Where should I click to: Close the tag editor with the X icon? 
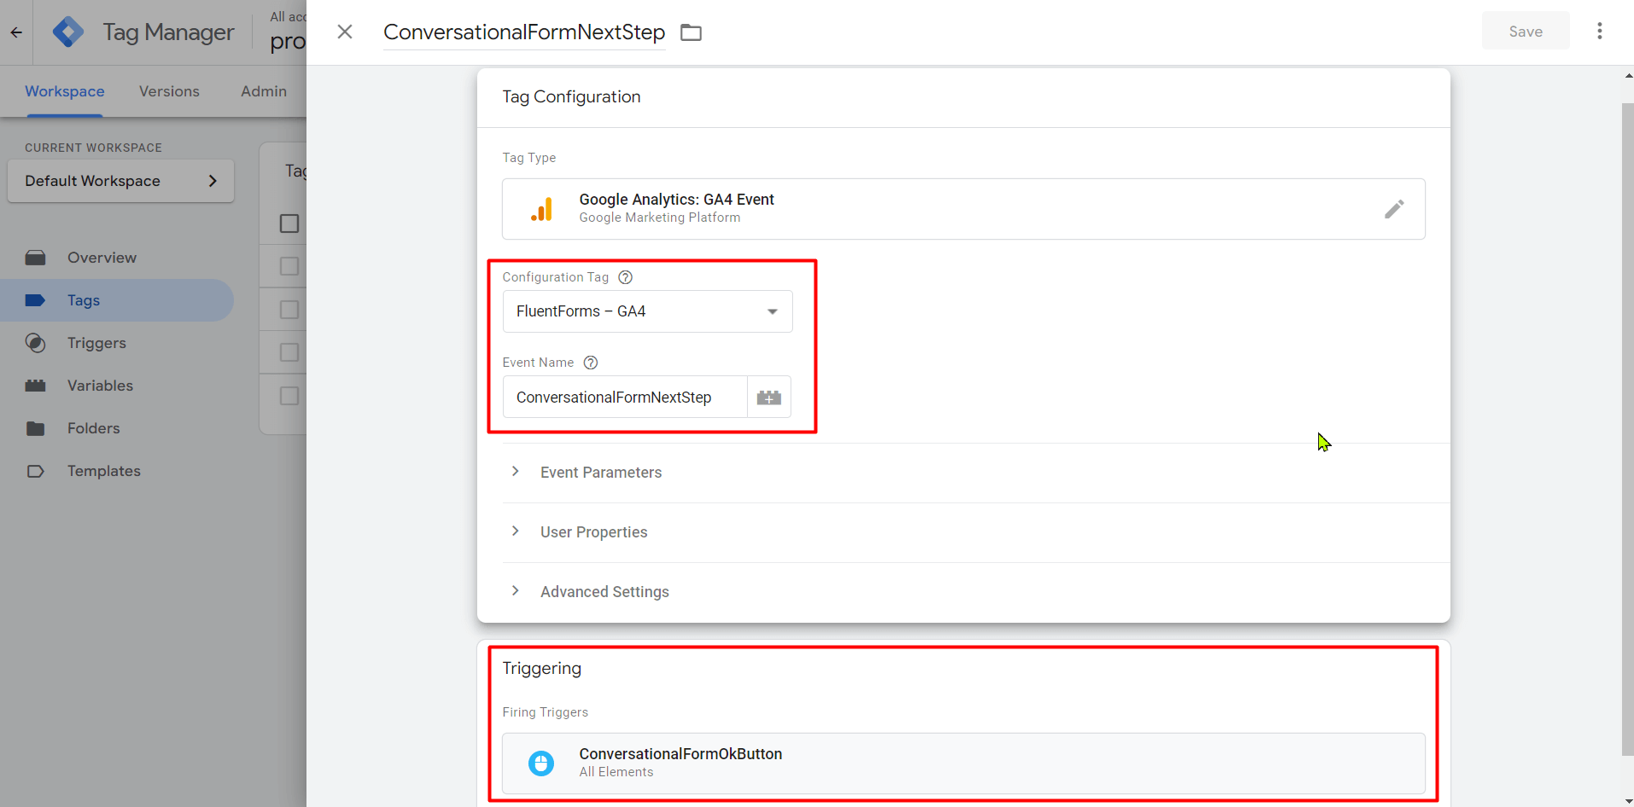point(345,32)
